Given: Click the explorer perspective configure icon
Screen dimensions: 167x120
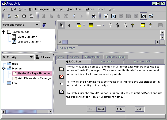Looking at the screenshot, I should click(x=44, y=25).
